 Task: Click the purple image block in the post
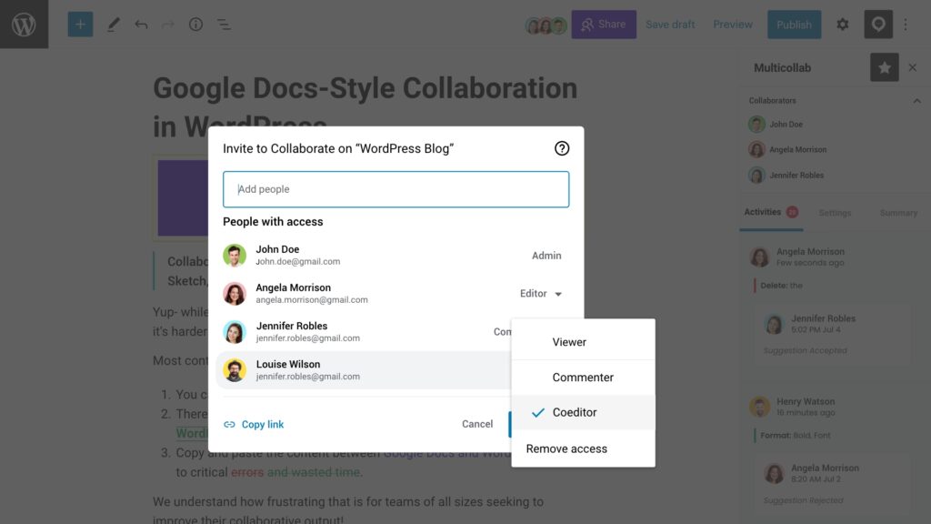(183, 197)
